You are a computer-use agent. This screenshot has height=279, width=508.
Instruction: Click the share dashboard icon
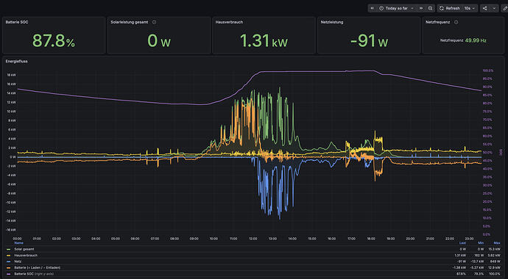click(485, 8)
